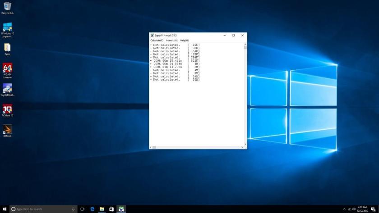Viewport: 379px width, 213px height.
Task: Click the 32M Not calculated row
Action: pos(175,79)
